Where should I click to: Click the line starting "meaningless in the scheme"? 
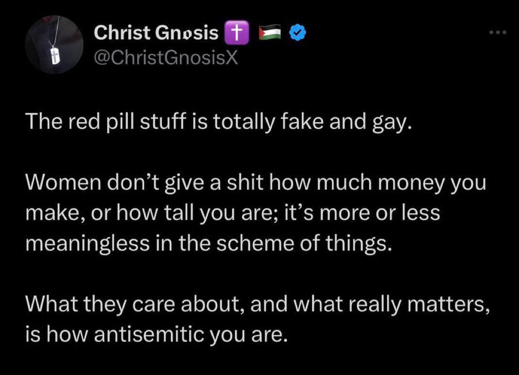(x=206, y=243)
